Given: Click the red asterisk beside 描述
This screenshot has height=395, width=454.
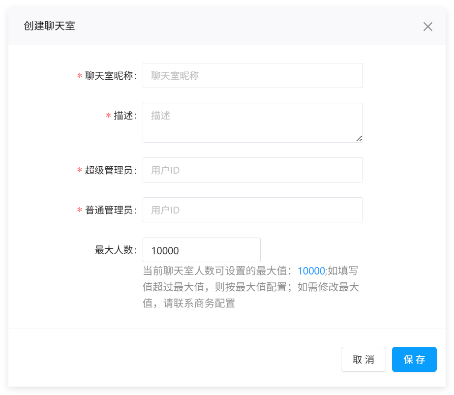Looking at the screenshot, I should (108, 117).
